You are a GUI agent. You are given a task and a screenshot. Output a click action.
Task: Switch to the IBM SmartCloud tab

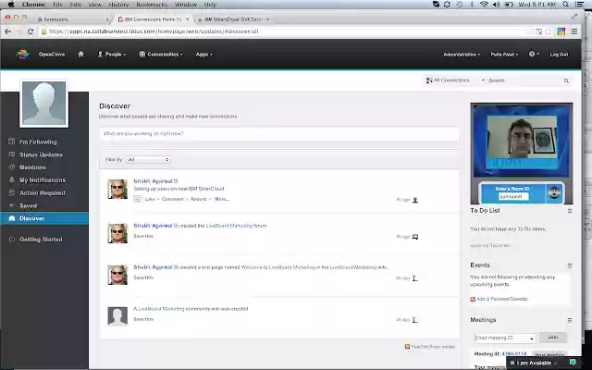pyautogui.click(x=231, y=18)
